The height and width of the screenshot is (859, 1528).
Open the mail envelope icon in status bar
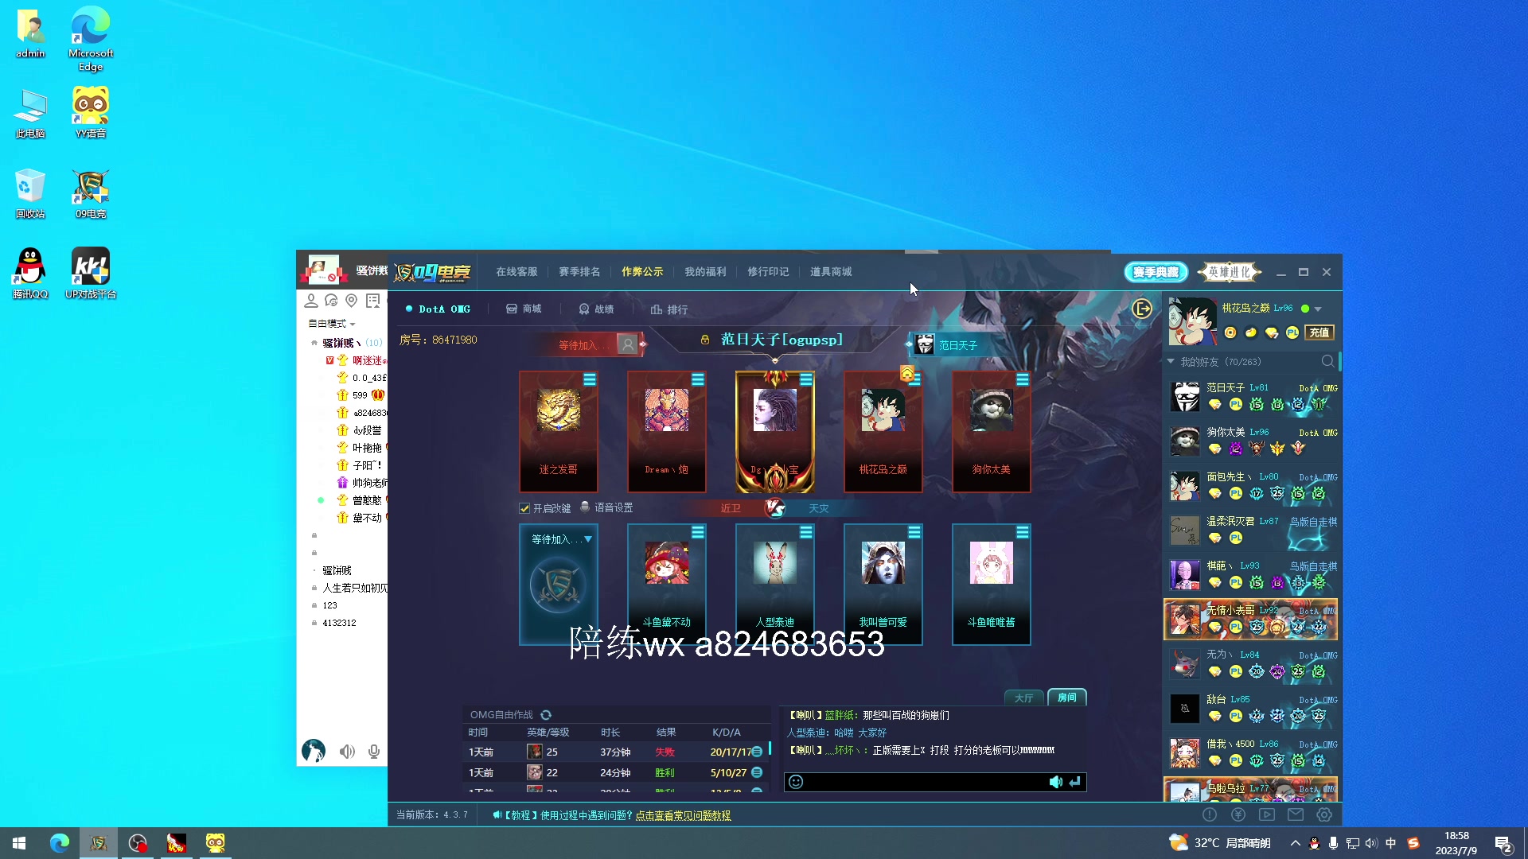[x=1296, y=814]
